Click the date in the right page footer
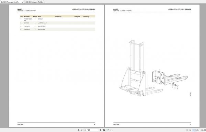This screenshot has height=132, width=206. 116,124
